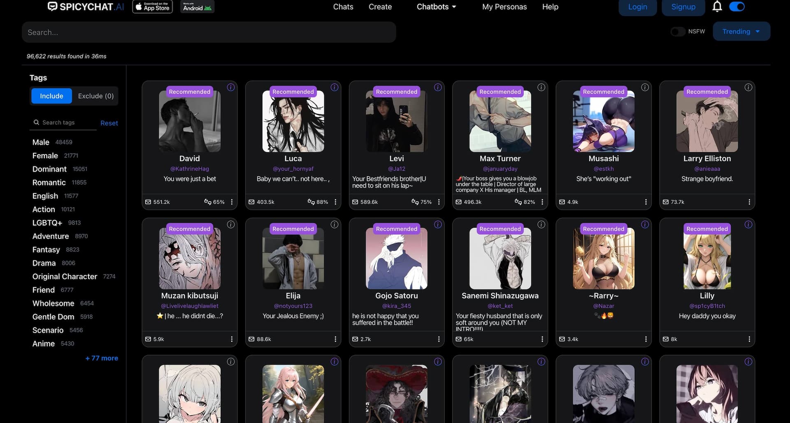790x423 pixels.
Task: Open info icon on Luca card
Action: [335, 88]
